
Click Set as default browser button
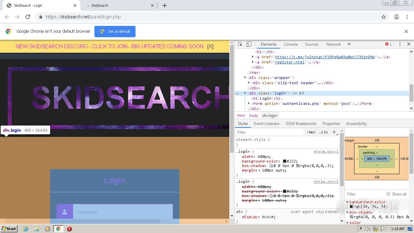tap(115, 31)
